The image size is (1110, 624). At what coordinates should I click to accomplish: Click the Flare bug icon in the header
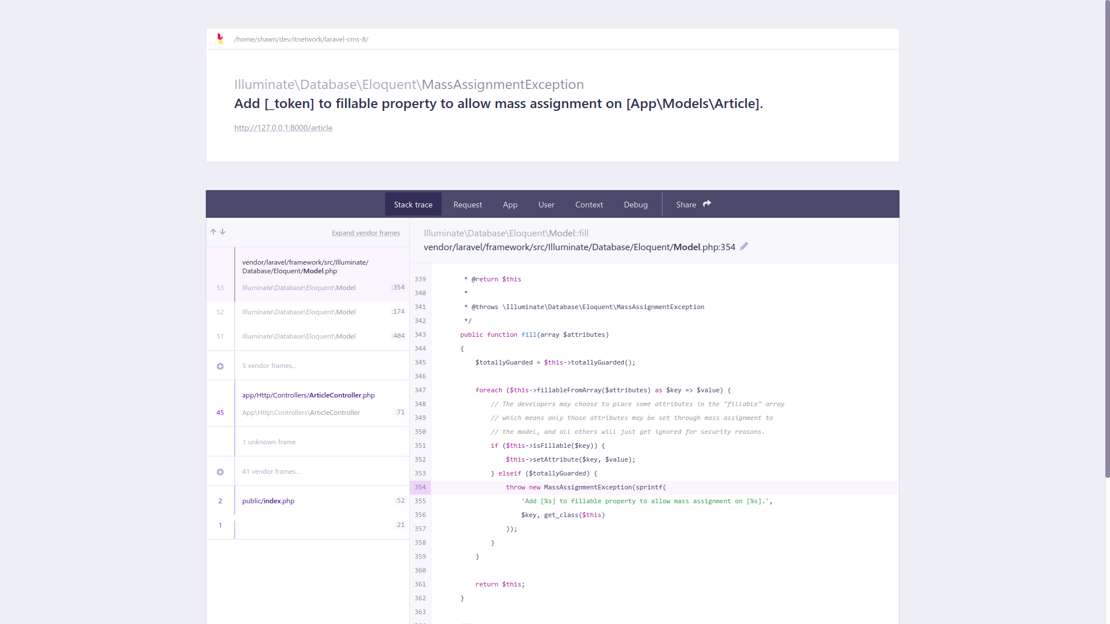(220, 39)
